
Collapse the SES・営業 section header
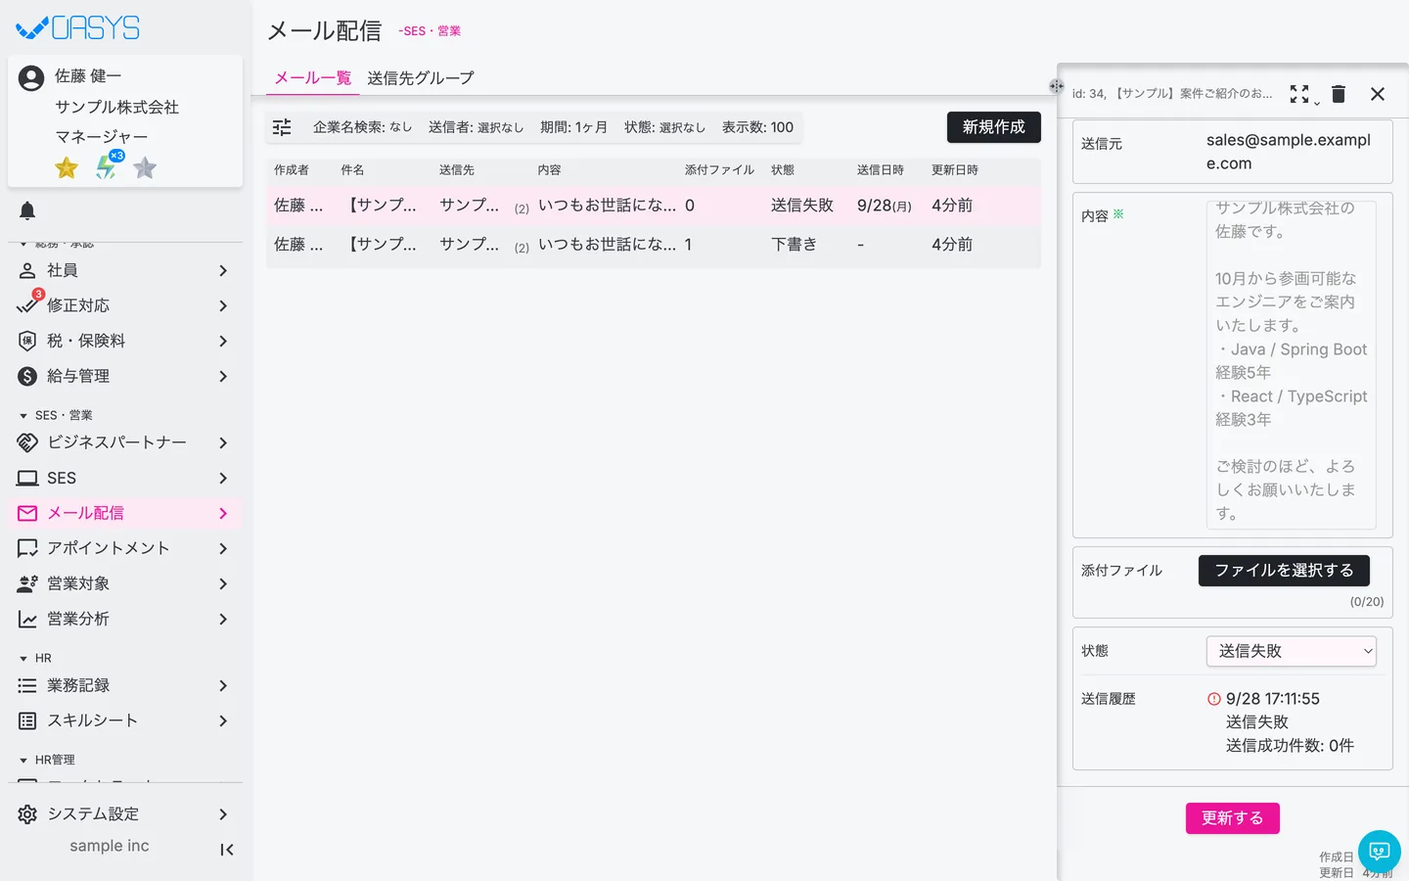point(56,415)
